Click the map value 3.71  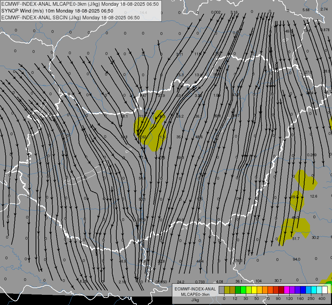pos(179,54)
